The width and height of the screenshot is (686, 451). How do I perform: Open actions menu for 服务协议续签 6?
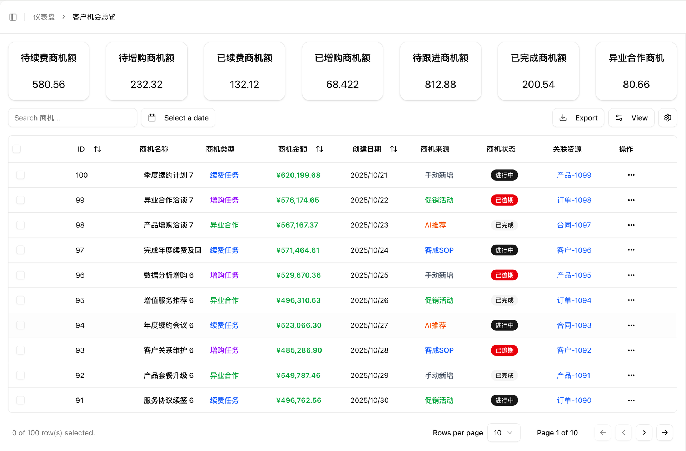631,400
